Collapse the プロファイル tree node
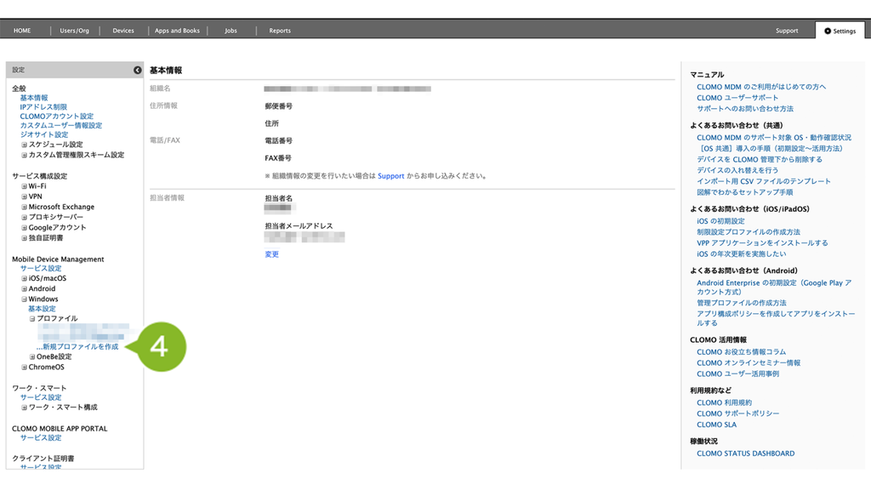 tap(32, 318)
